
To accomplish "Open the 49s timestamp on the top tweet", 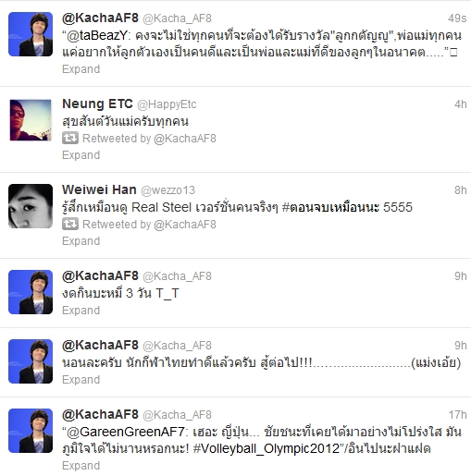I will 457,18.
